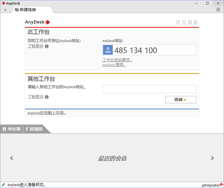Screen dimensions: 224x188
Task: Go to previous recent sessions arrow
Action: click(x=11, y=158)
